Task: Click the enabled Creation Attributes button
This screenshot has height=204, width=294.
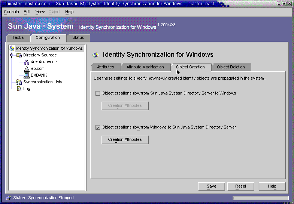Action: pyautogui.click(x=125, y=140)
